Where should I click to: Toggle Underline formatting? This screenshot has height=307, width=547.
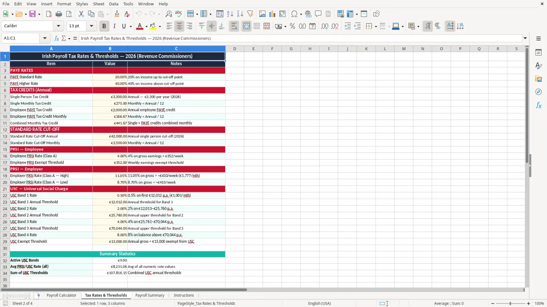(x=124, y=26)
